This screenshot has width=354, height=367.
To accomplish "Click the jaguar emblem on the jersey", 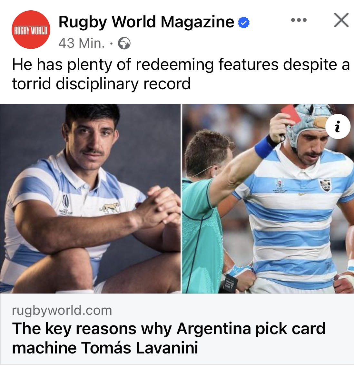I will tap(109, 208).
